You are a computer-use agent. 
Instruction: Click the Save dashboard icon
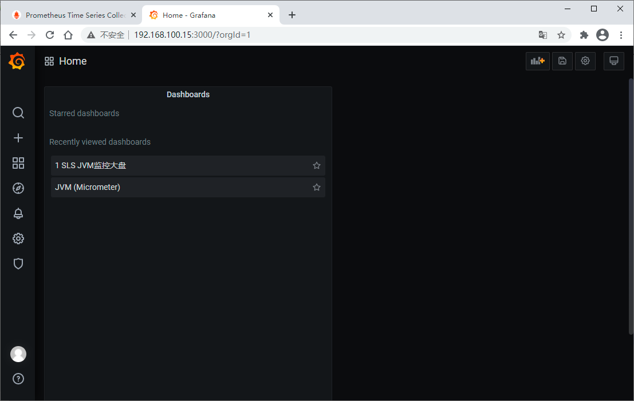[562, 61]
